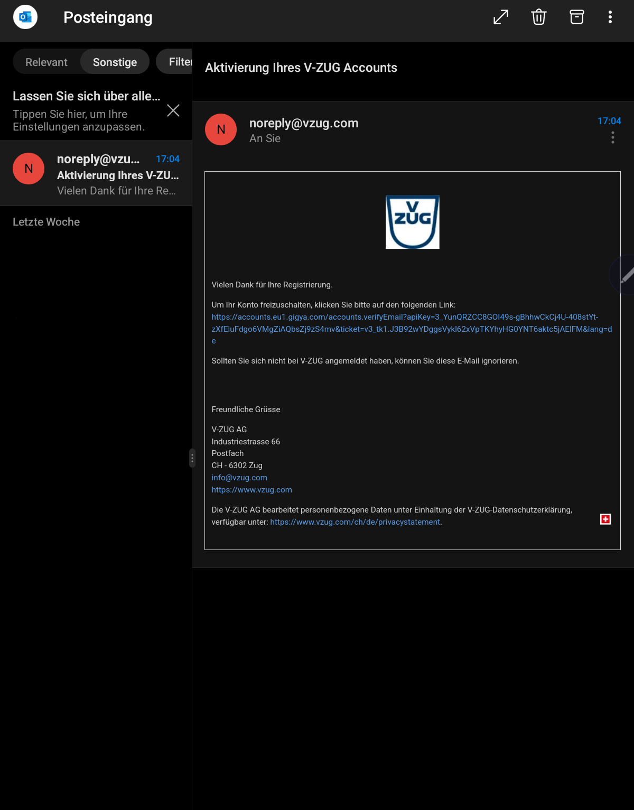Open the V-ZUG privacystatement link
The height and width of the screenshot is (810, 634).
pos(355,522)
